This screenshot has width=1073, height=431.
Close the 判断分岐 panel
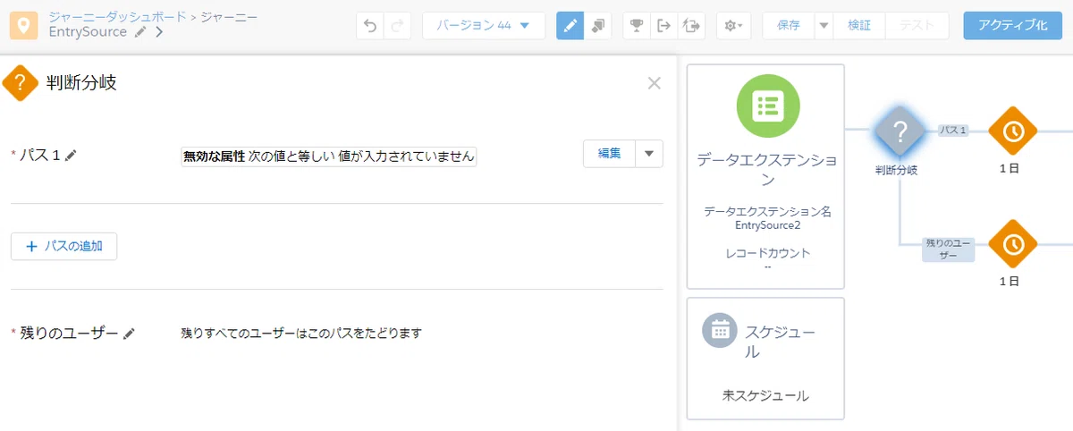655,83
